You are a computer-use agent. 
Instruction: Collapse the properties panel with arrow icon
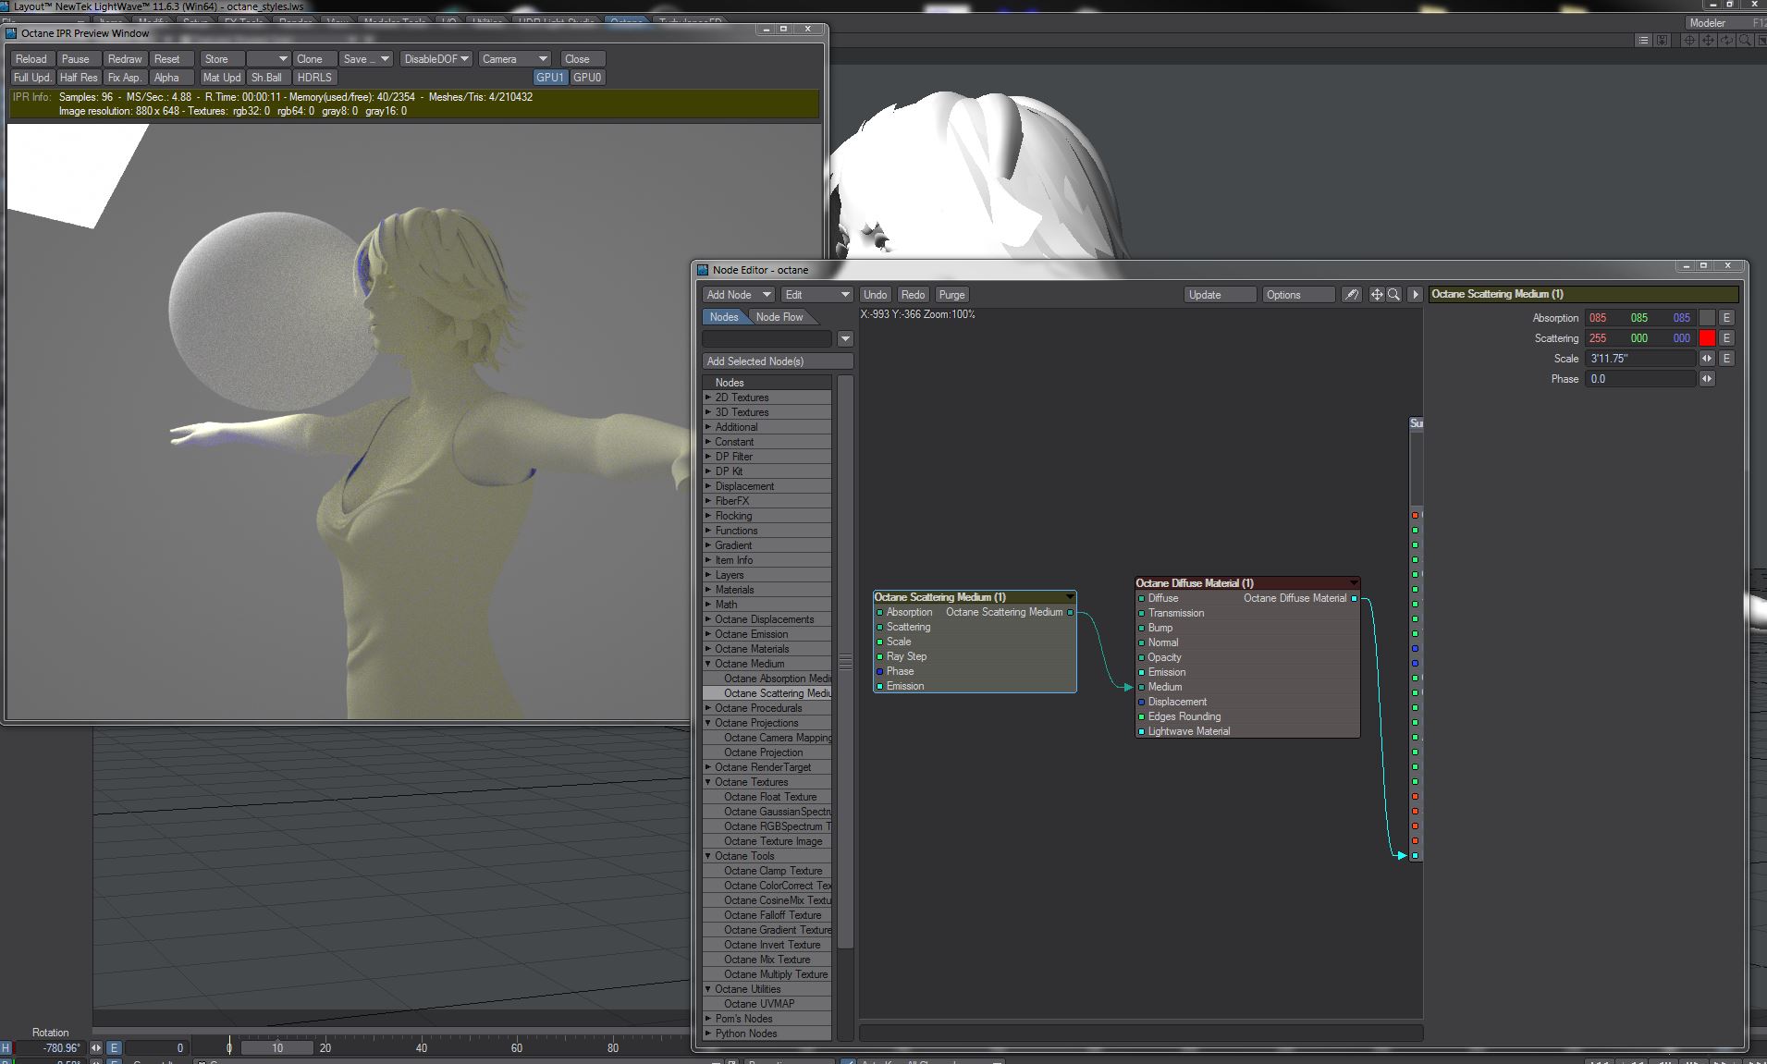[1415, 295]
